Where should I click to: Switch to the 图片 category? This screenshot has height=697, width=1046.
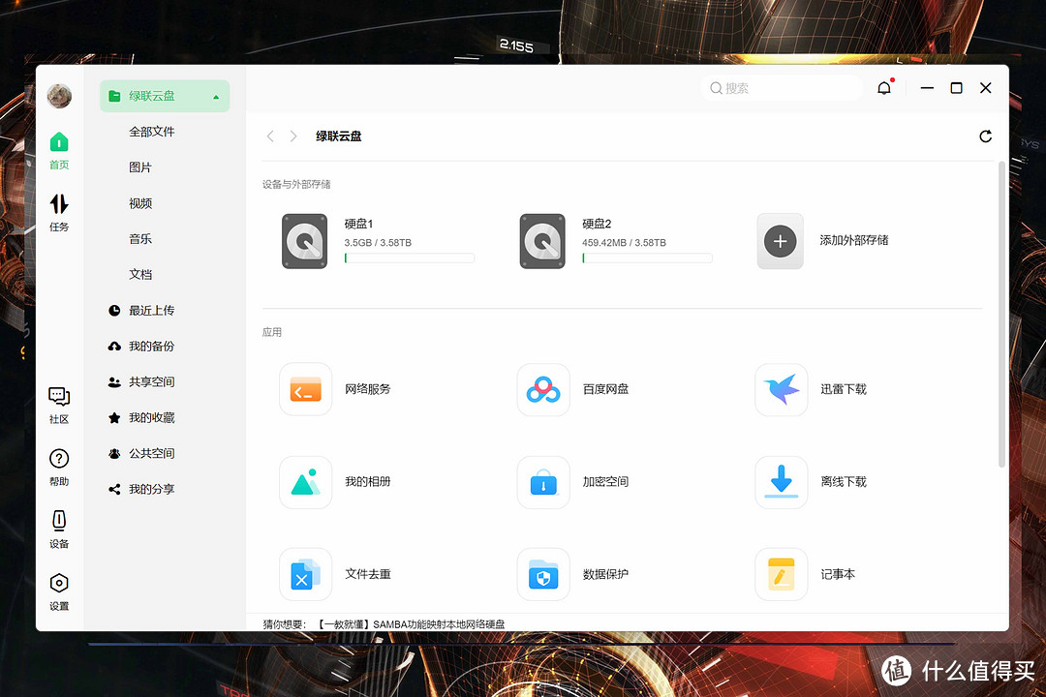point(139,167)
